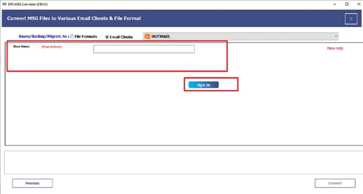Click the Email Address hint label
This screenshot has height=194, width=363.
click(51, 47)
